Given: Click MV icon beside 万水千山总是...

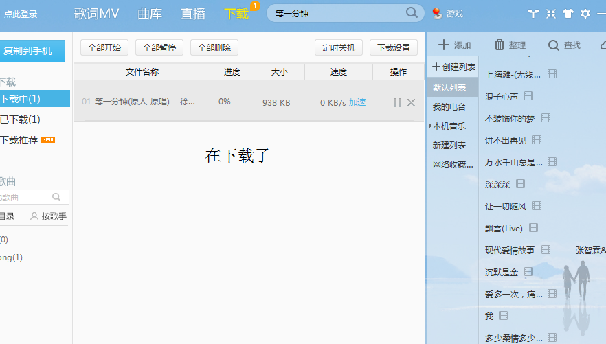Looking at the screenshot, I should [552, 162].
